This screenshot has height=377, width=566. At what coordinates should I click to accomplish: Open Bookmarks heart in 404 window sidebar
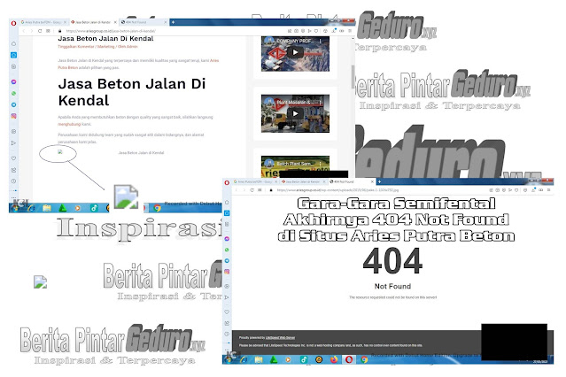(x=227, y=312)
